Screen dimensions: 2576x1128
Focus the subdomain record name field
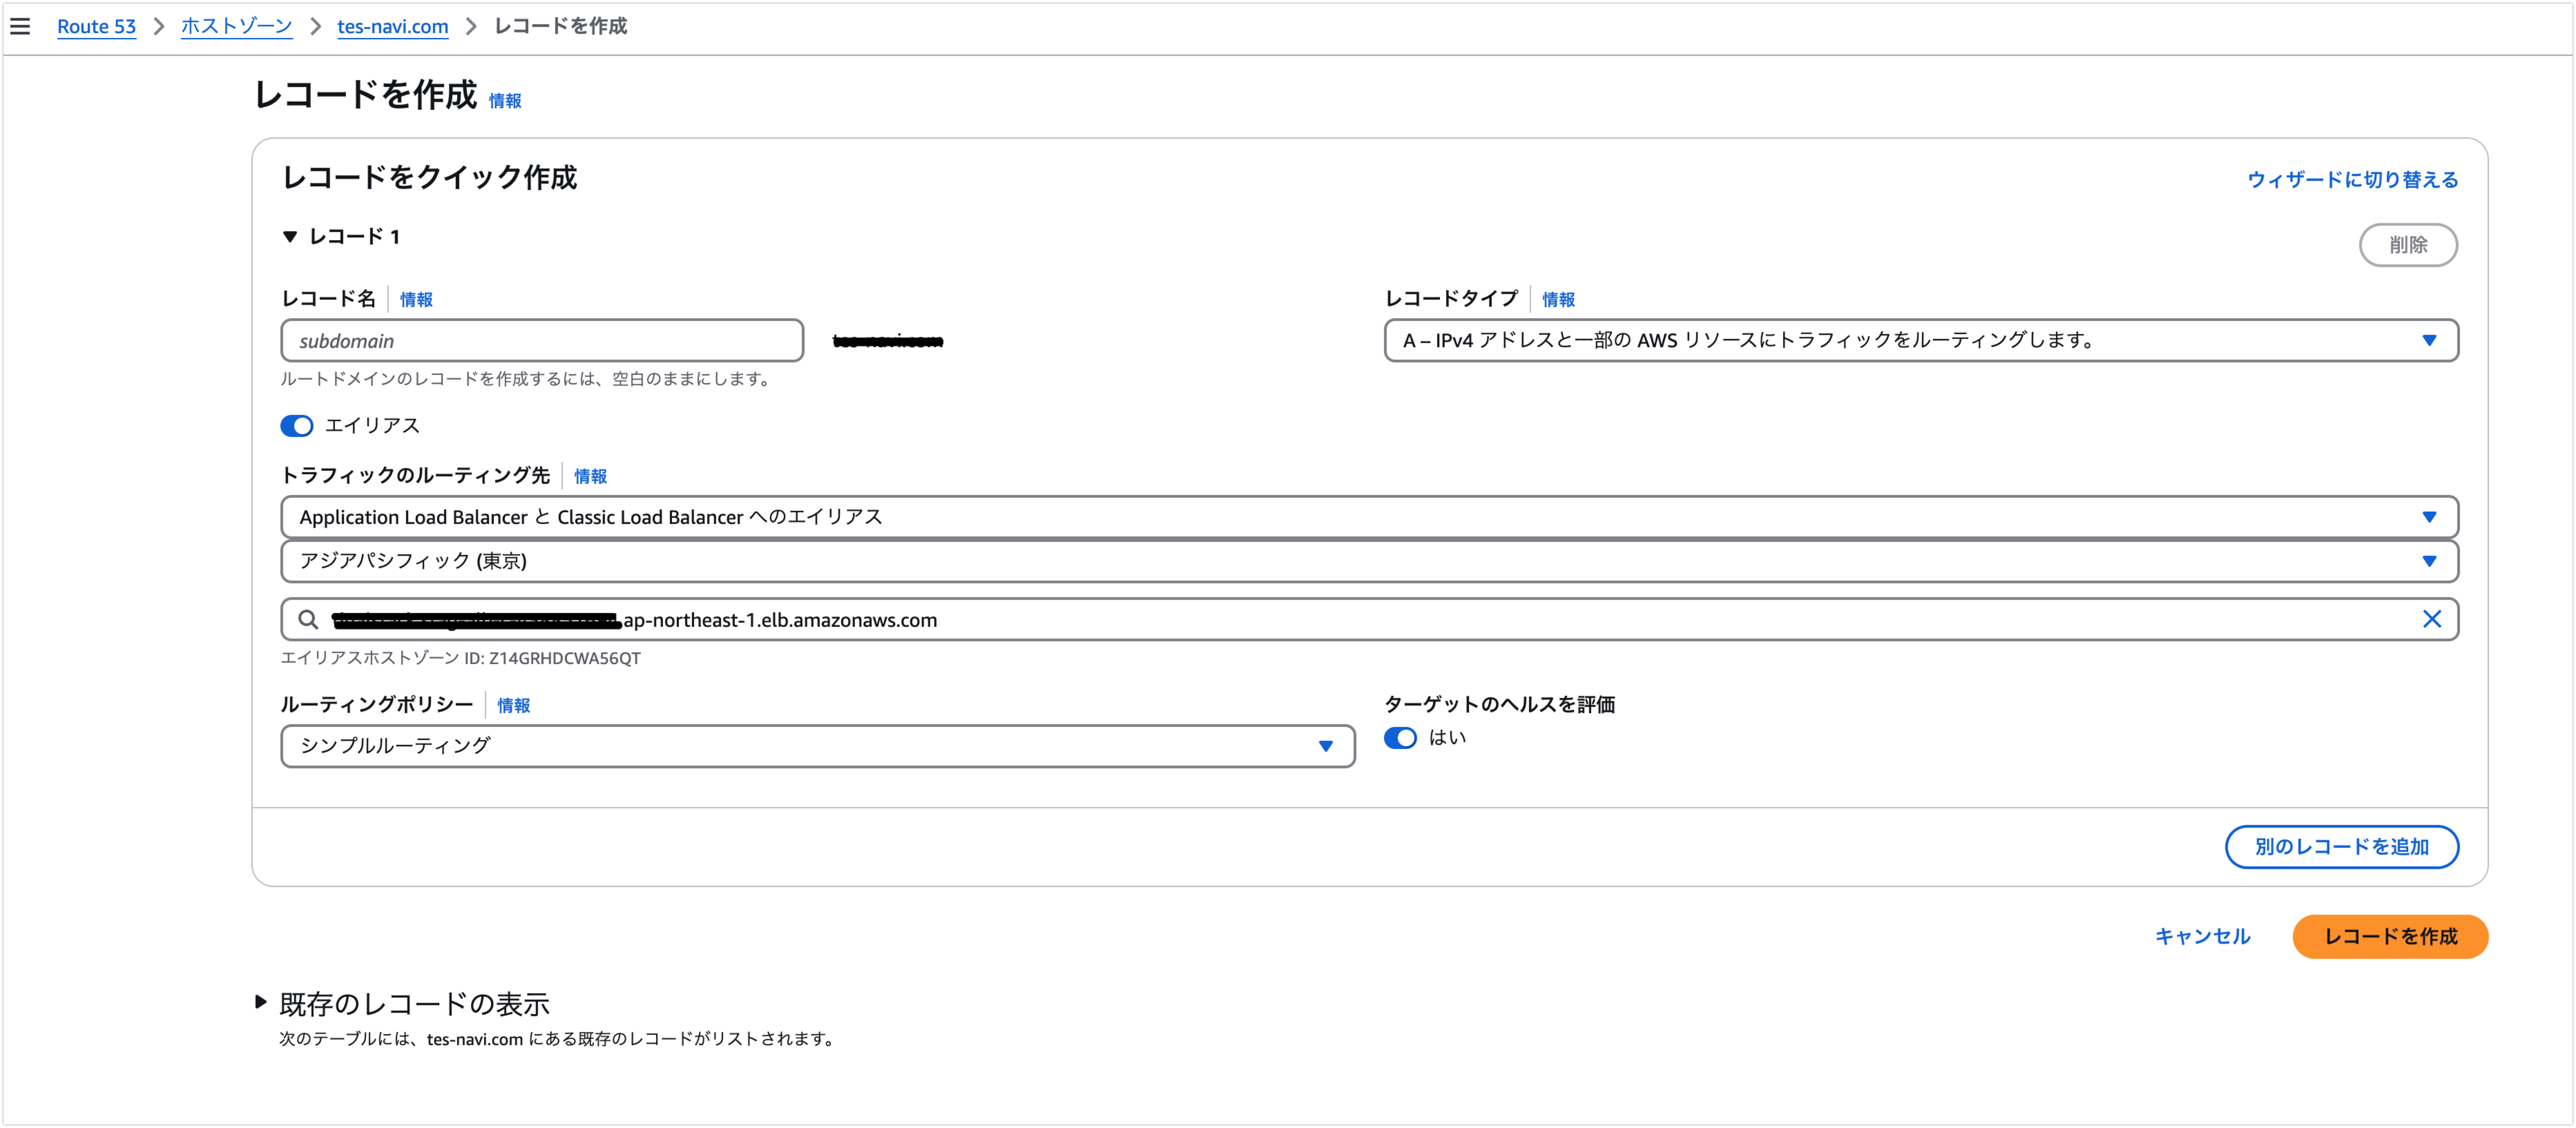542,341
